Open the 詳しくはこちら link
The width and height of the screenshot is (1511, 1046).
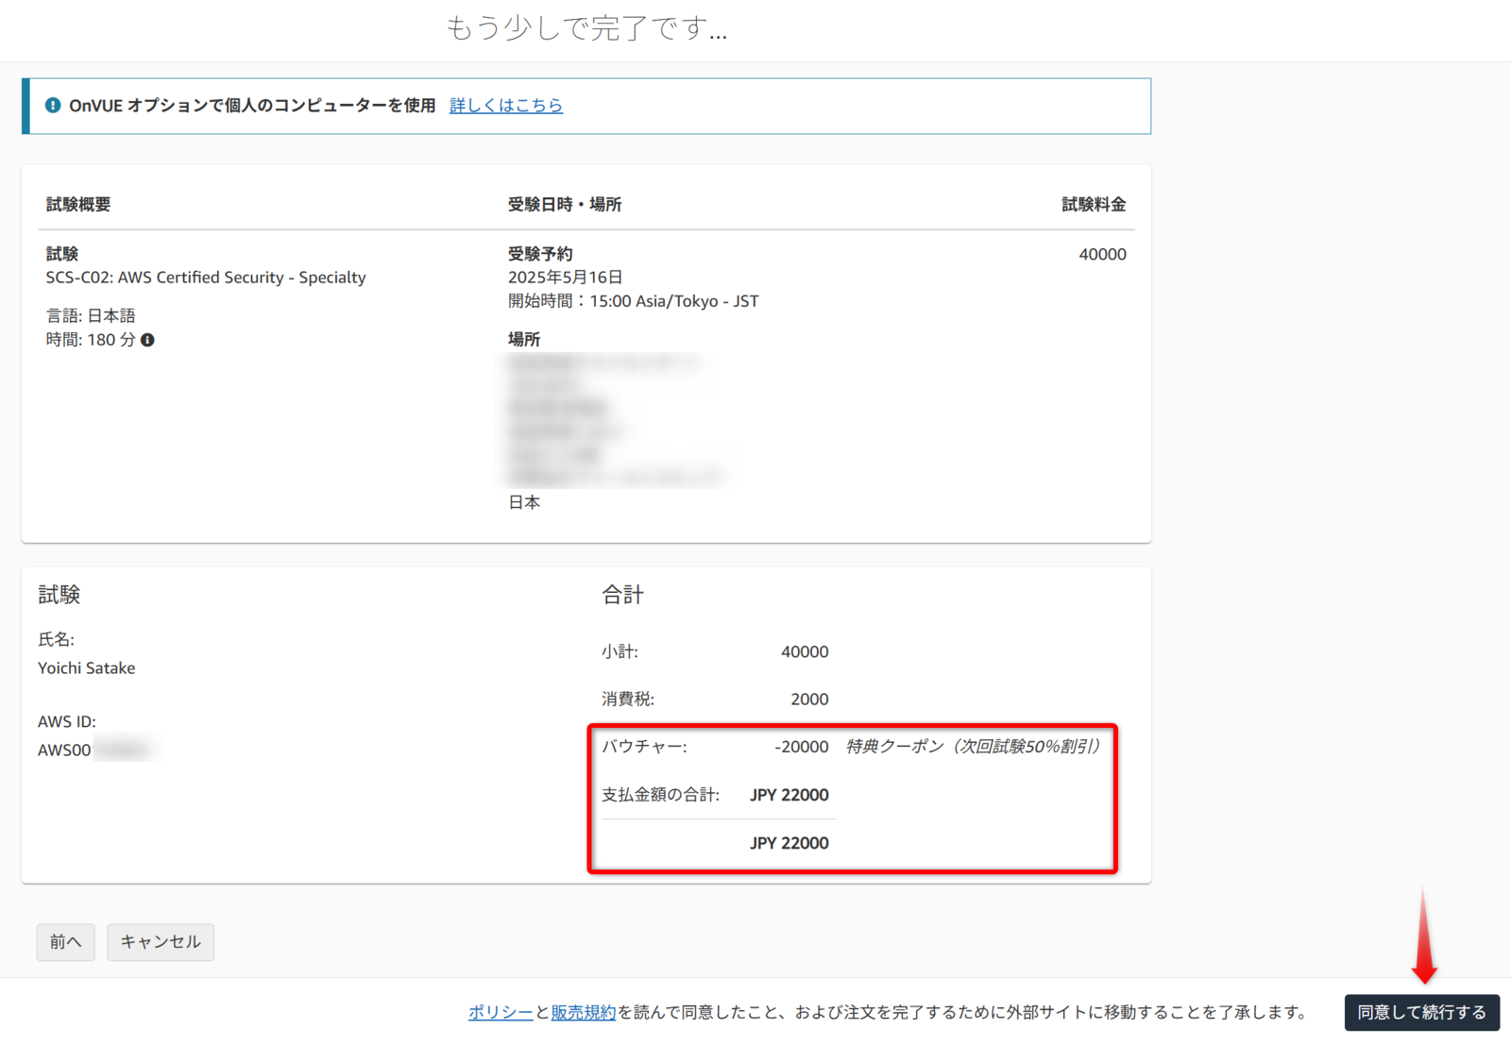[x=506, y=106]
